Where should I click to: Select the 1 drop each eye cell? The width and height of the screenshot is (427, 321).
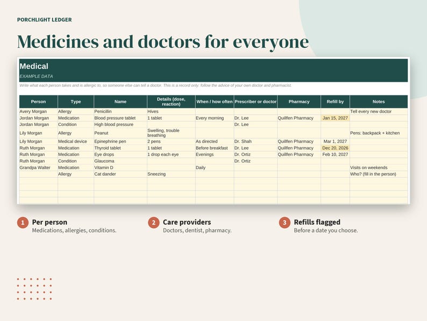click(171, 155)
